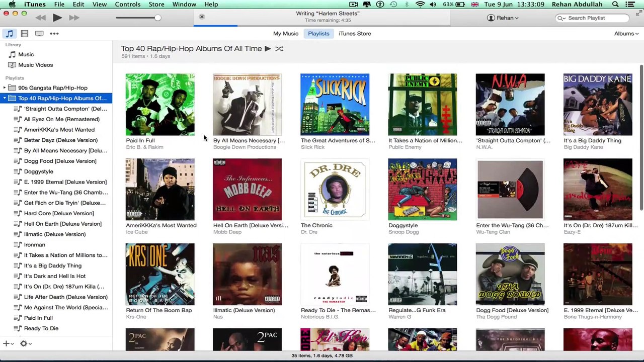The height and width of the screenshot is (362, 644).
Task: Open AmeriKKKa's Most Wanted album cover
Action: 160,190
